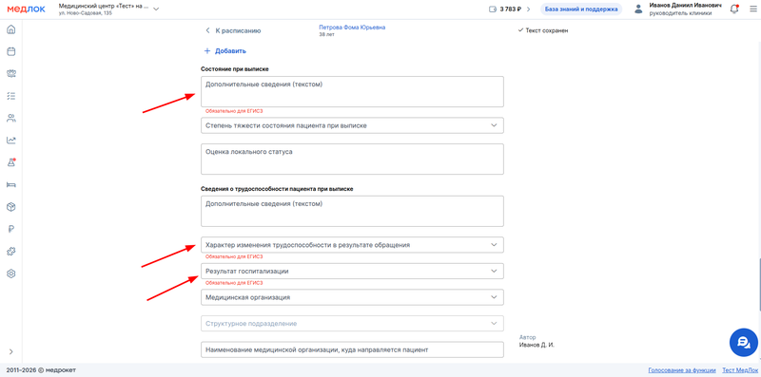Screen dimensions: 761x377
Task: Open the calendar schedule sidebar icon
Action: [11, 51]
